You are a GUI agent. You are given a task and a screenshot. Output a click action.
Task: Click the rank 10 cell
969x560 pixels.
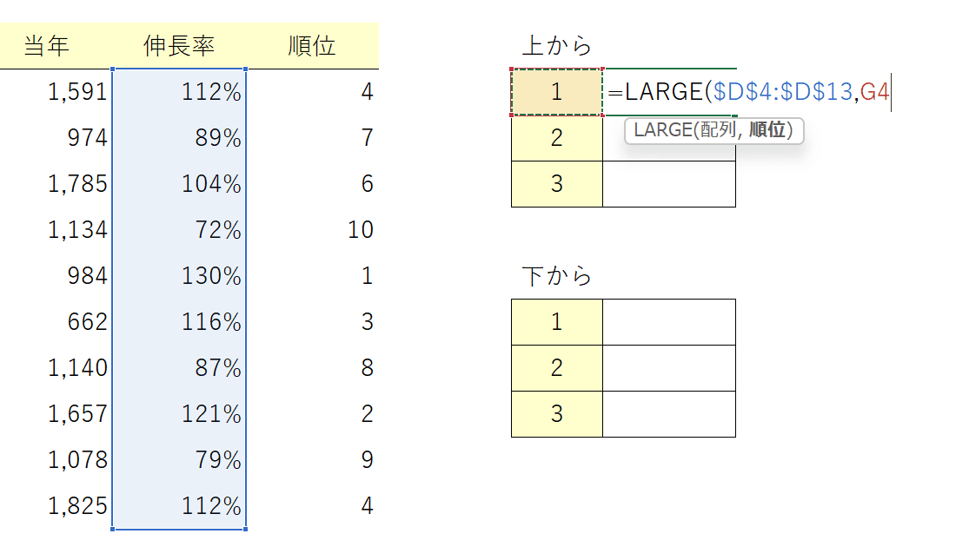[x=360, y=230]
